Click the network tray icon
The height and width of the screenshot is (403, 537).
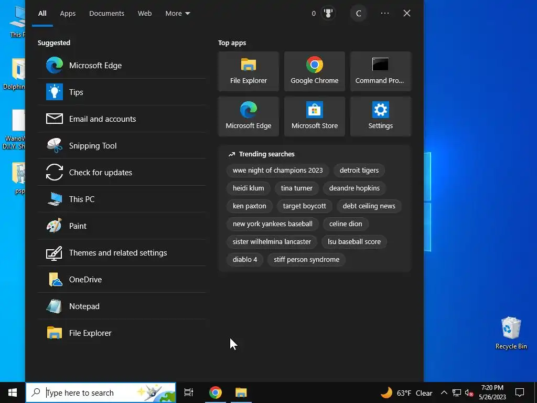pos(457,393)
